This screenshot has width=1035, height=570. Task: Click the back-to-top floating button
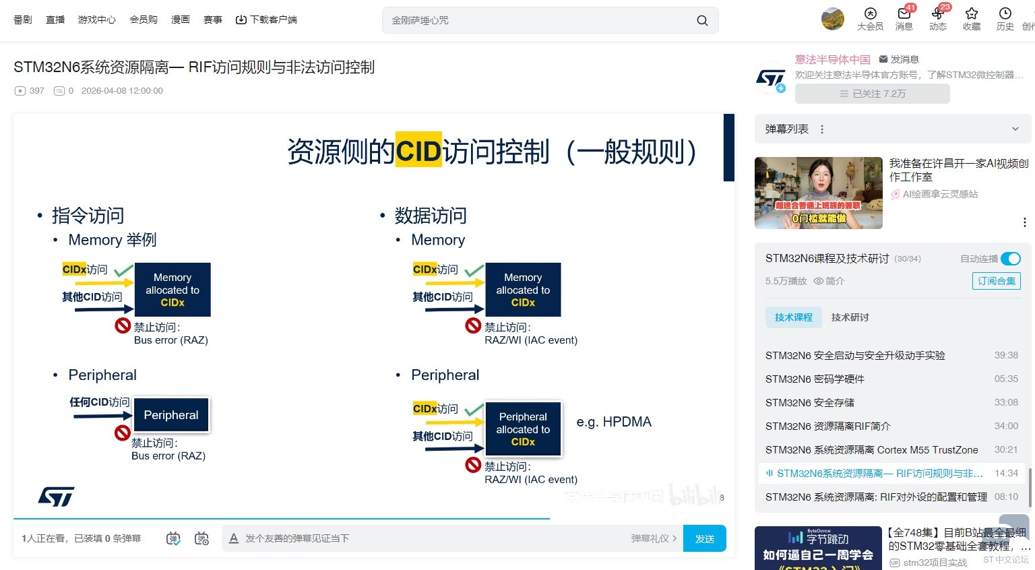[x=1013, y=530]
